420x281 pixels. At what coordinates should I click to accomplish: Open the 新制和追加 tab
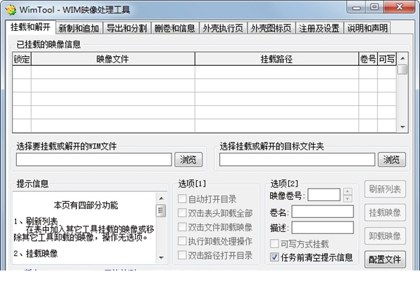pos(79,28)
